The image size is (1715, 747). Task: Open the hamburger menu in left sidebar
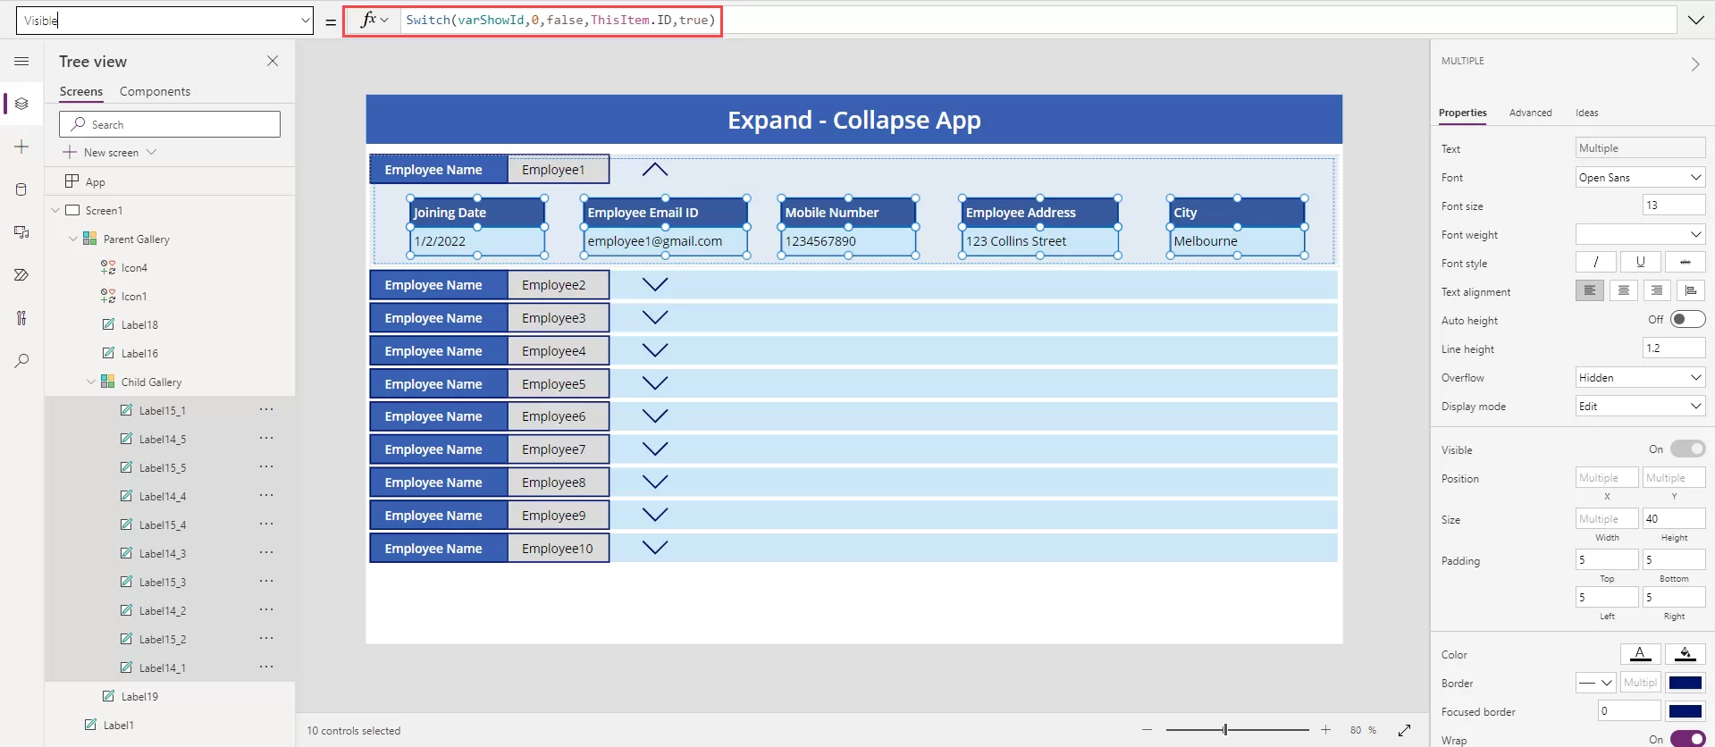point(21,61)
